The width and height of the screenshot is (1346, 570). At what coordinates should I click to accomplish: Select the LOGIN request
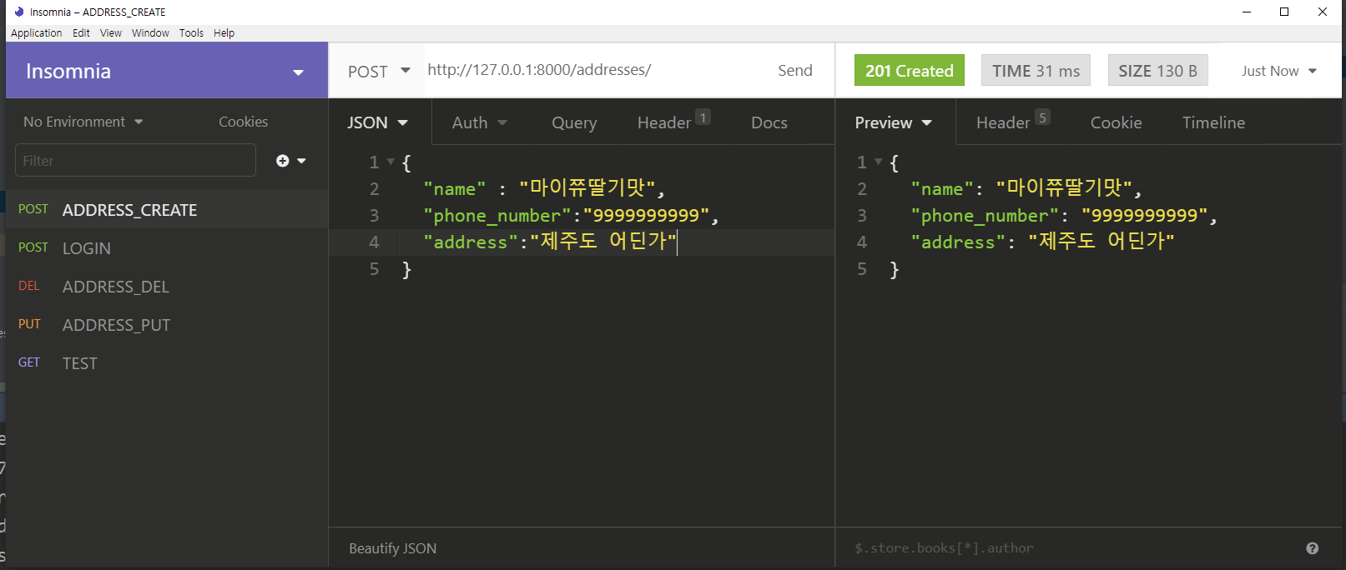coord(167,247)
